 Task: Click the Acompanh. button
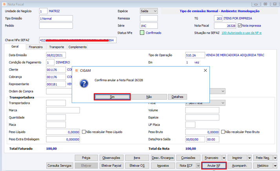pyautogui.click(x=240, y=166)
